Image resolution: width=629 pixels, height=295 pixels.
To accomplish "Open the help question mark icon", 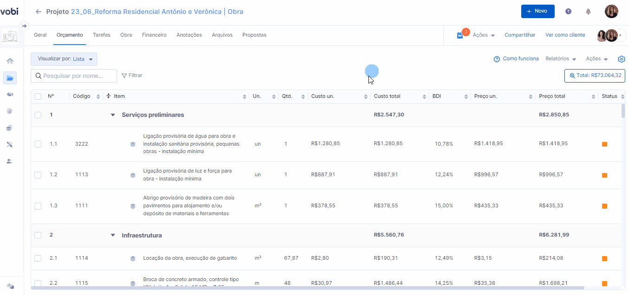I will tap(568, 12).
